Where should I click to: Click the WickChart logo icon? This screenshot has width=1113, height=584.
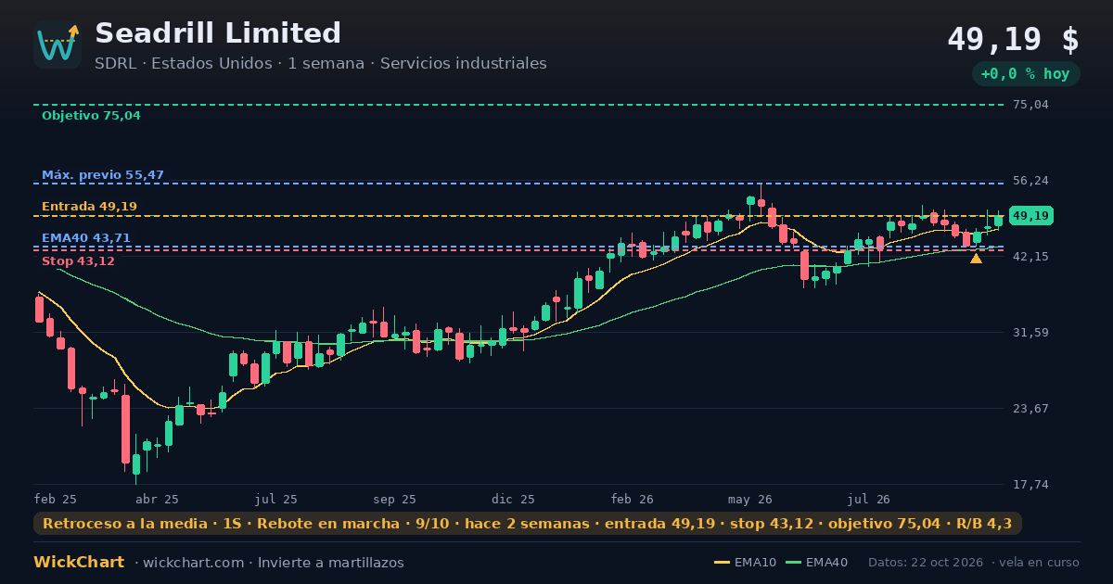coord(58,44)
